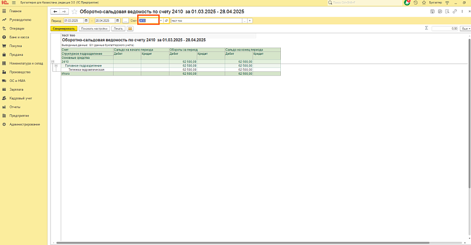Viewport: 471px width, 245px height.
Task: Collapse the 2410 account group row
Action: (53, 61)
